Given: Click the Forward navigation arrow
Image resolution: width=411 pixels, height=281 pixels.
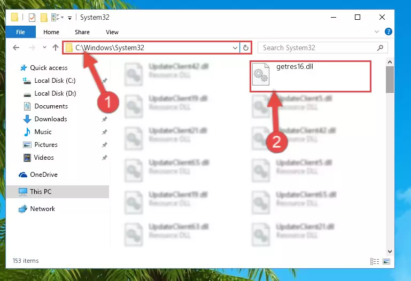Looking at the screenshot, I should tap(32, 48).
